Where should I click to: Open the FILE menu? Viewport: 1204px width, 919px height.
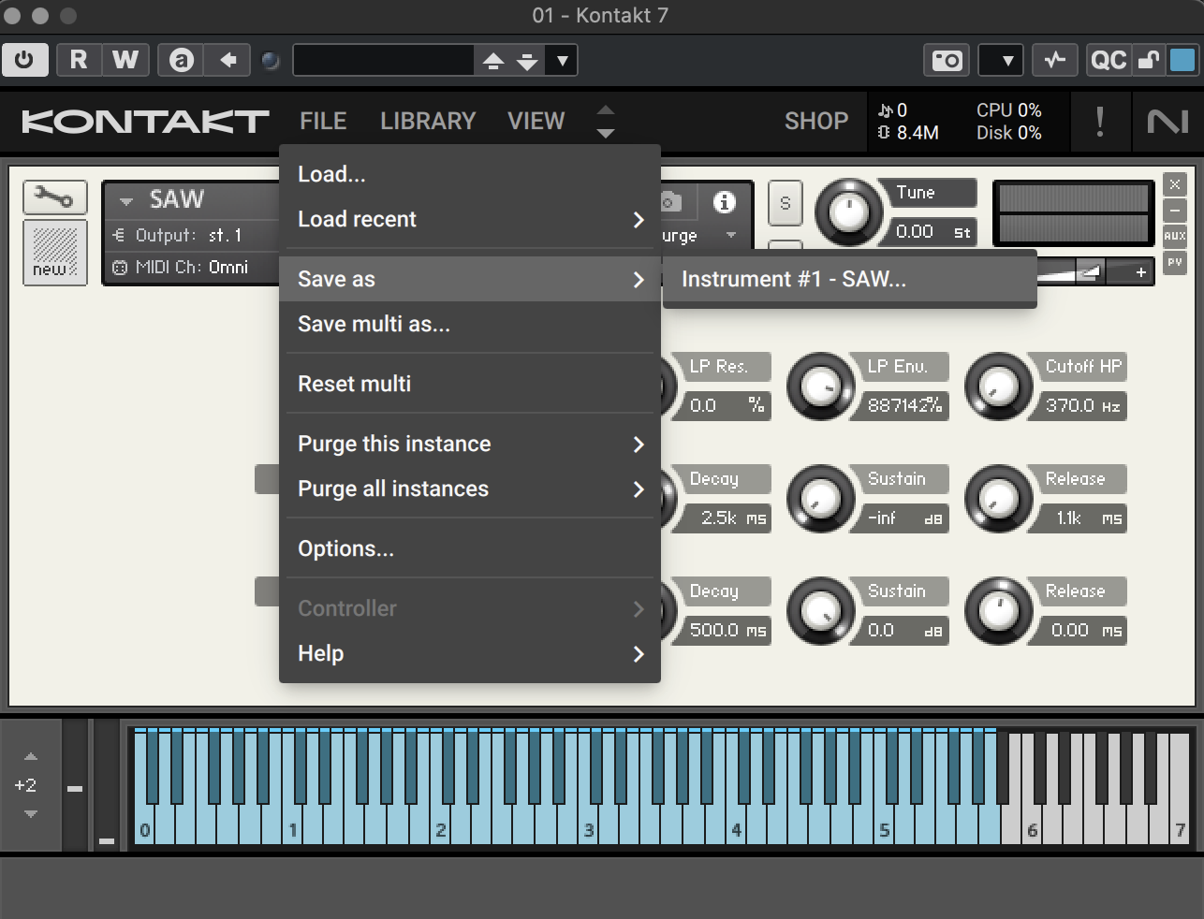323,121
